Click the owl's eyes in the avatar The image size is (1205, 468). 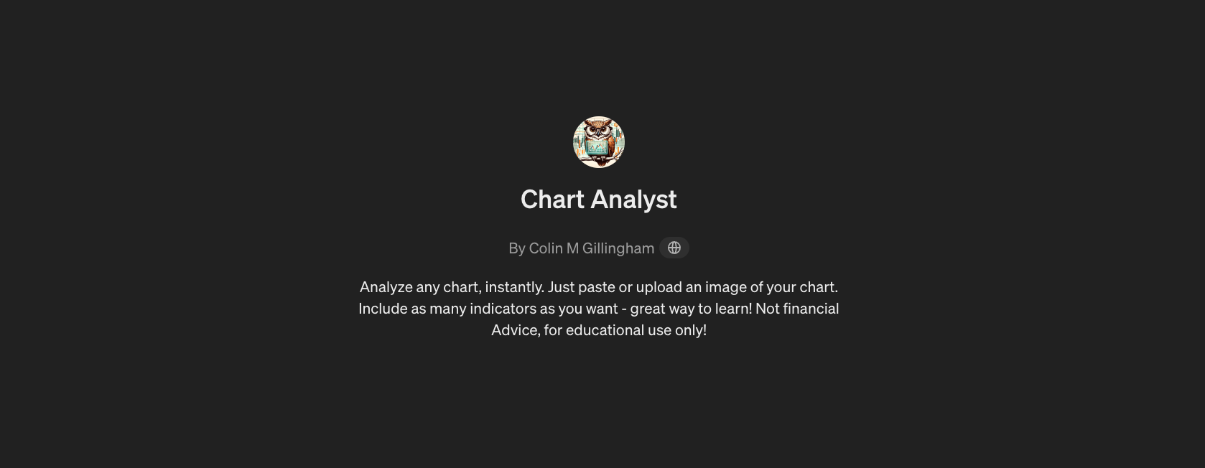[598, 131]
